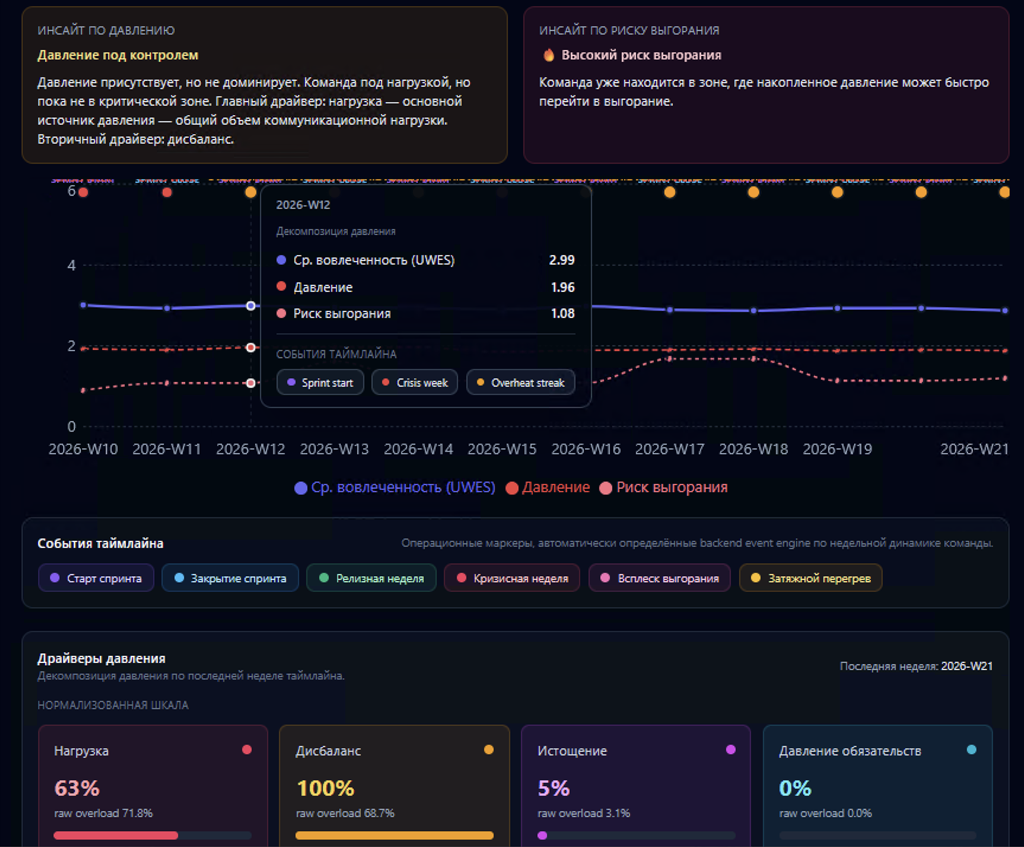Viewport: 1024px width, 847px height.
Task: Click the red dot on Нагрузка card
Action: coord(247,750)
